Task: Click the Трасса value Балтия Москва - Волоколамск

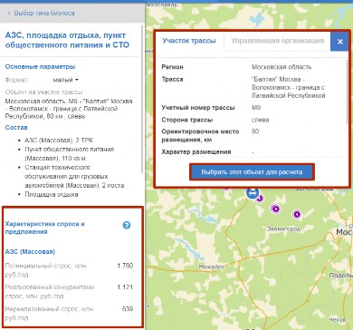Action: click(x=289, y=87)
